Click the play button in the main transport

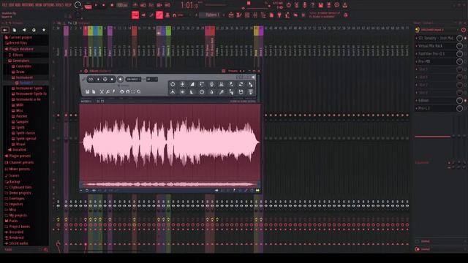(x=96, y=5)
